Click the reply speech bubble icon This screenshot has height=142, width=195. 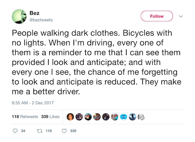16,131
